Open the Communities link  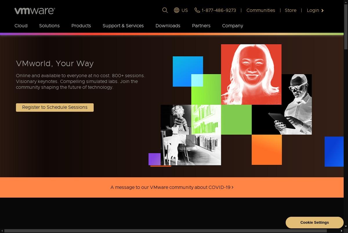pyautogui.click(x=261, y=10)
